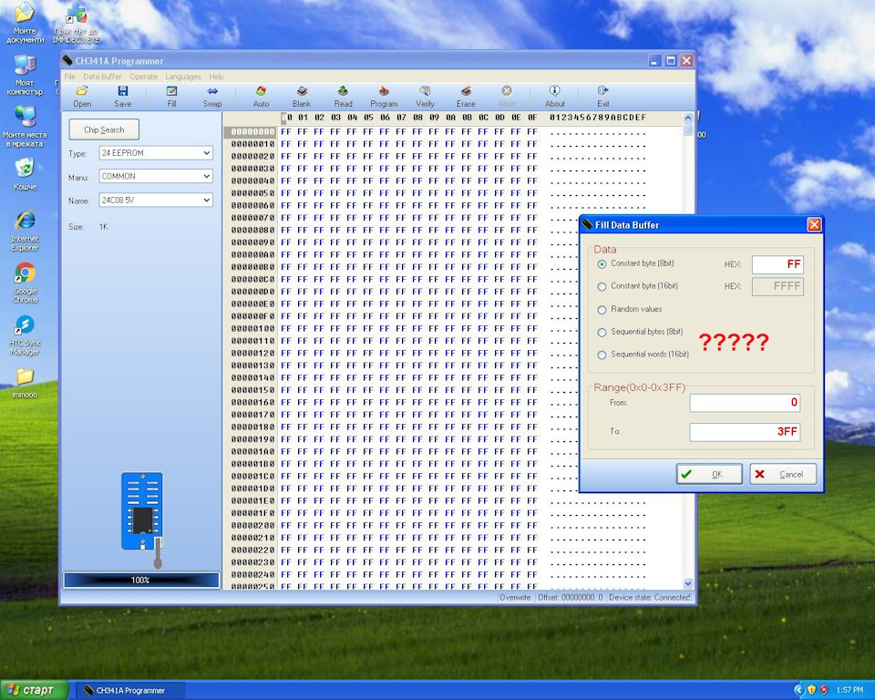Click the Erase chip toolbar icon
Screen dimensions: 875x700
click(466, 96)
